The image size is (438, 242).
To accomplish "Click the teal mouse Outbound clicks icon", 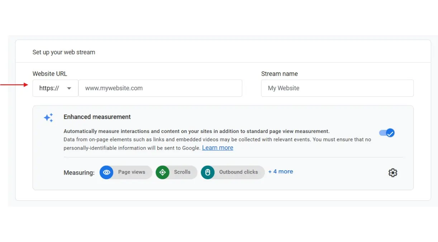I will 208,172.
